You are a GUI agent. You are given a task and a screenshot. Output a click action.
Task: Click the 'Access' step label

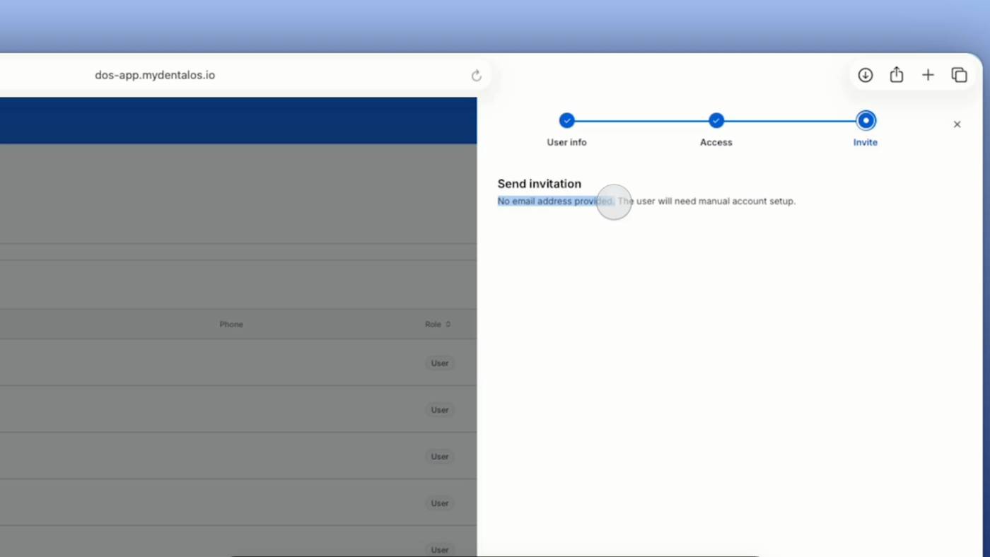(716, 143)
